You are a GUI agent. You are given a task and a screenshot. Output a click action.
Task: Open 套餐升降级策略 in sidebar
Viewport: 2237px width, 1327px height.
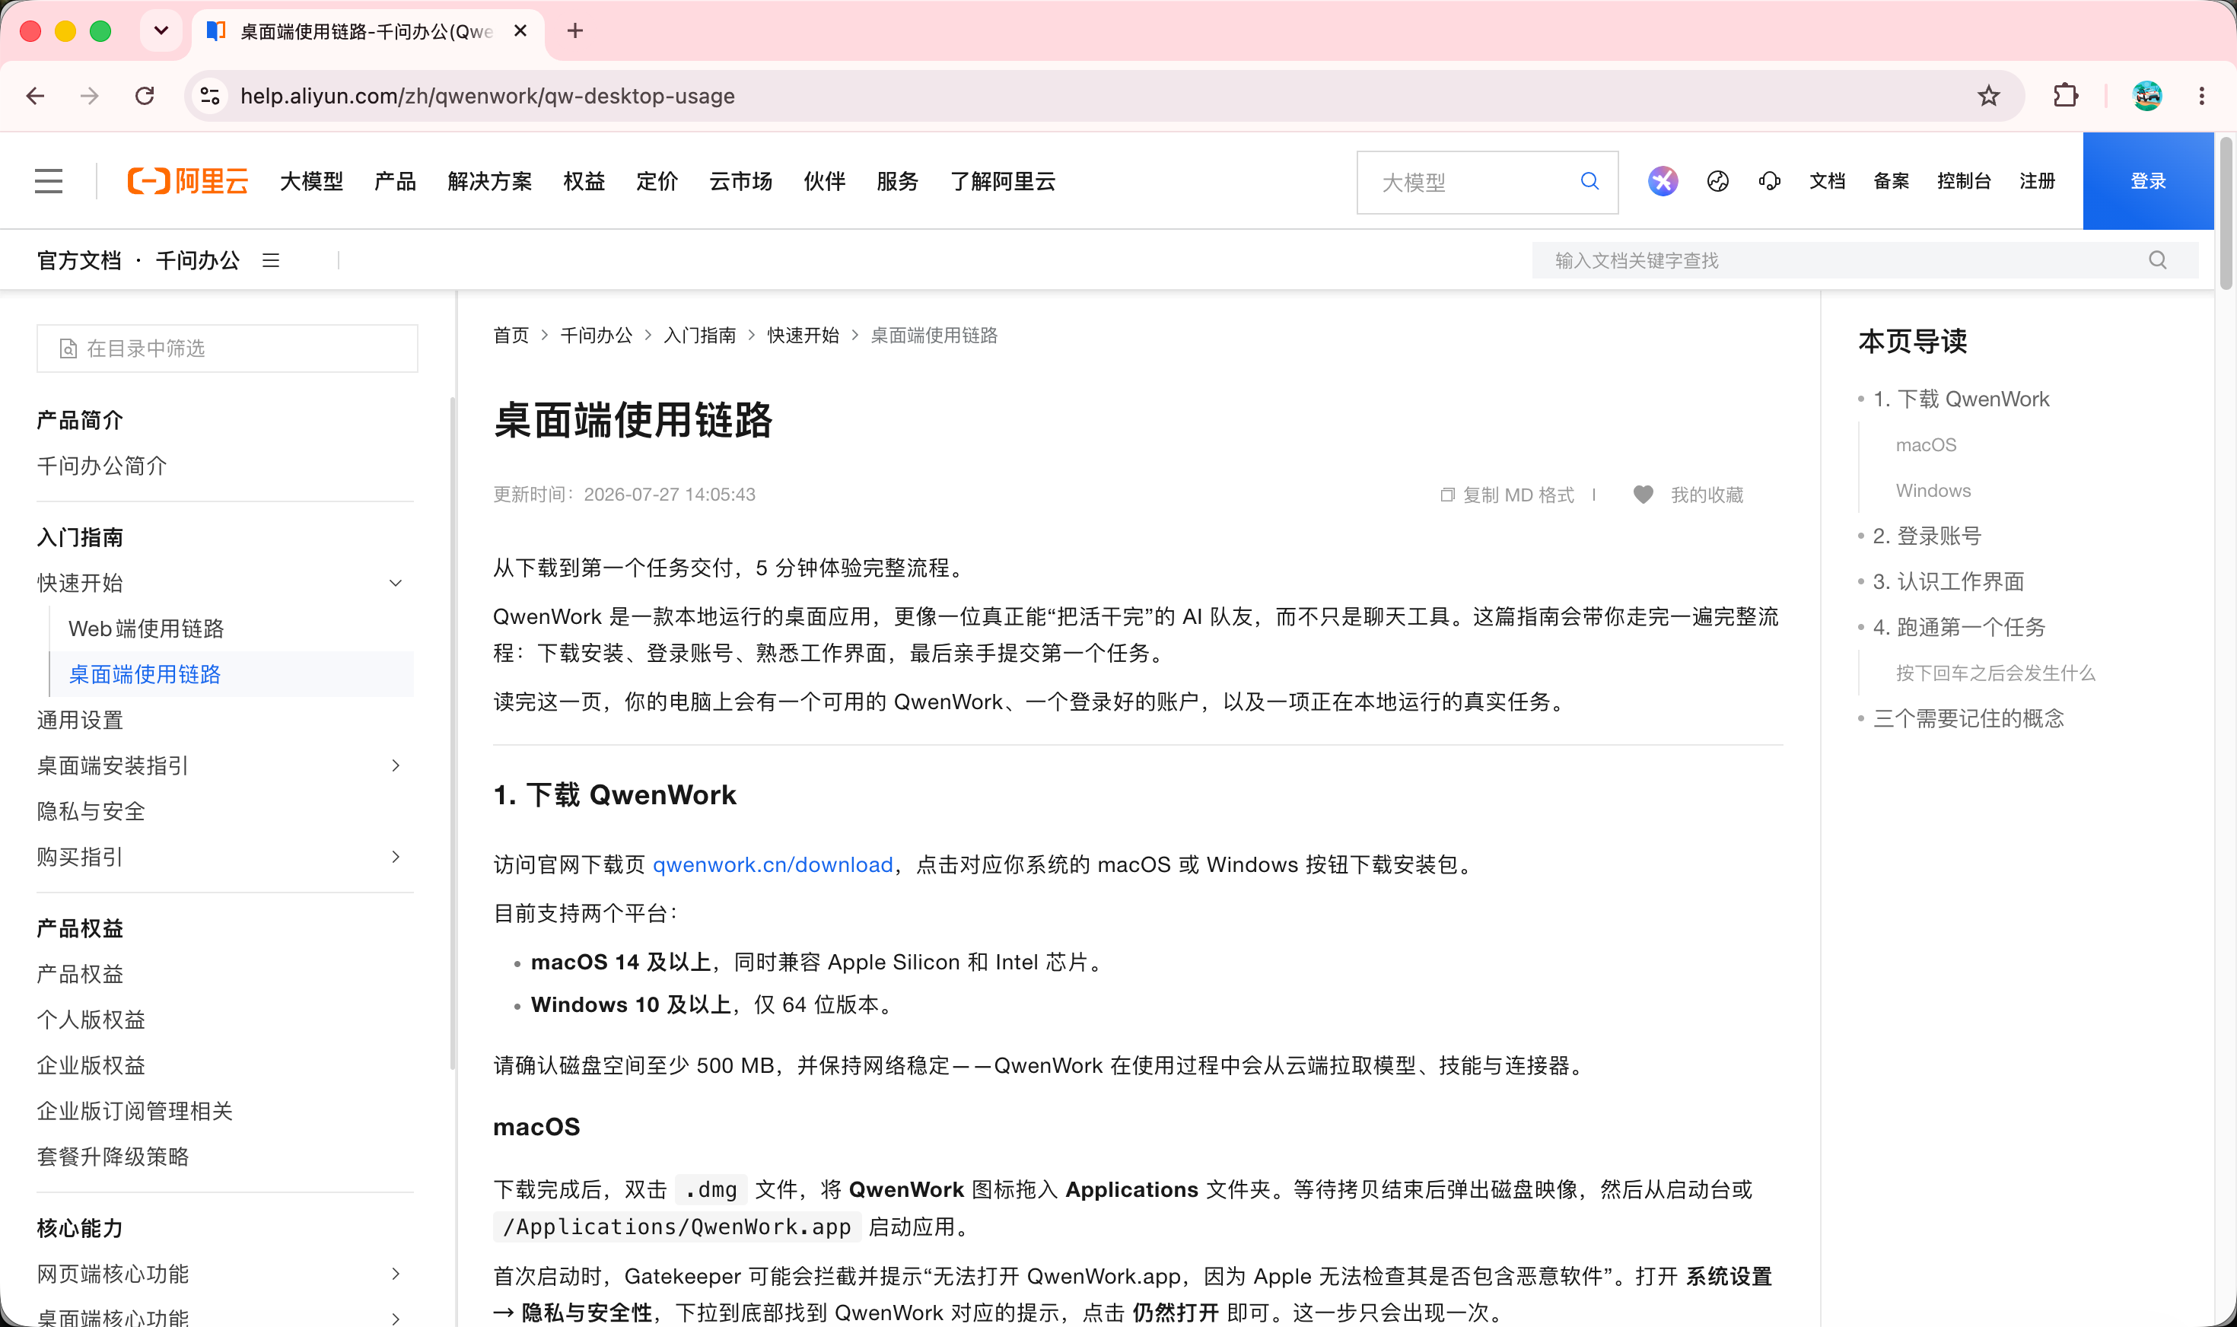click(x=113, y=1157)
